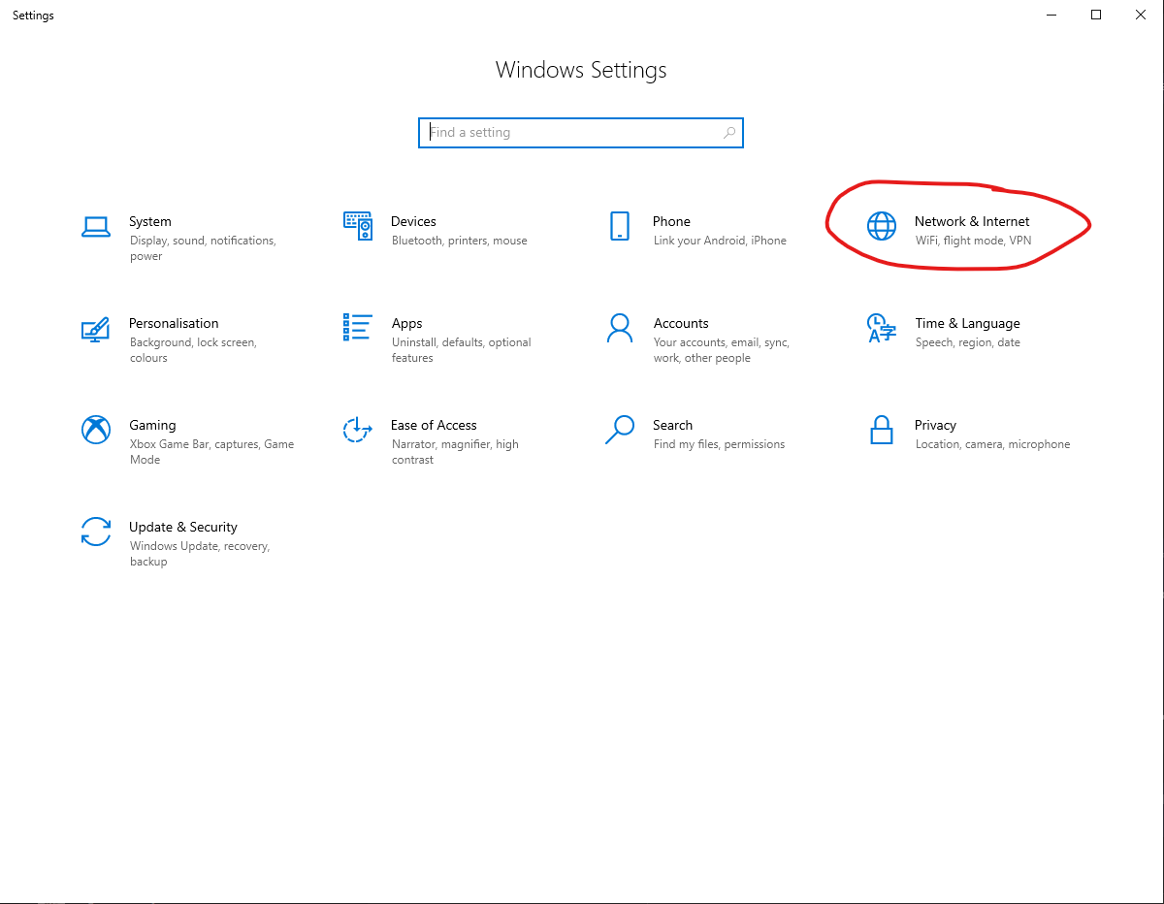Click into the Find a setting field

click(x=581, y=133)
